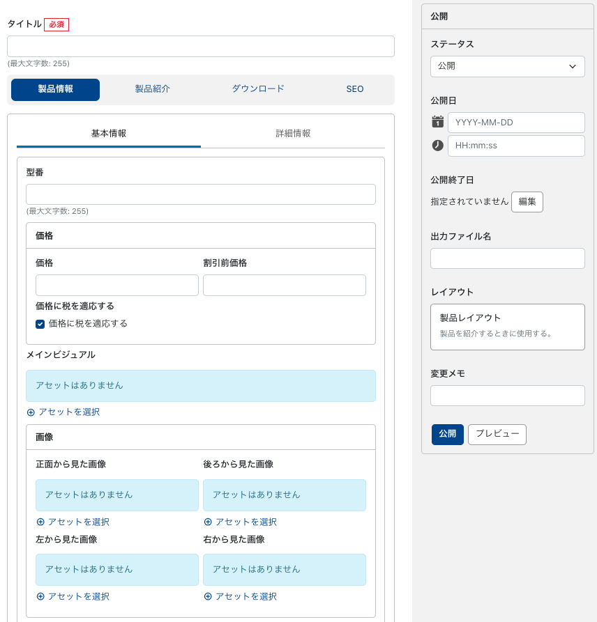
Task: Click the タイトル input field
Action: [x=200, y=47]
